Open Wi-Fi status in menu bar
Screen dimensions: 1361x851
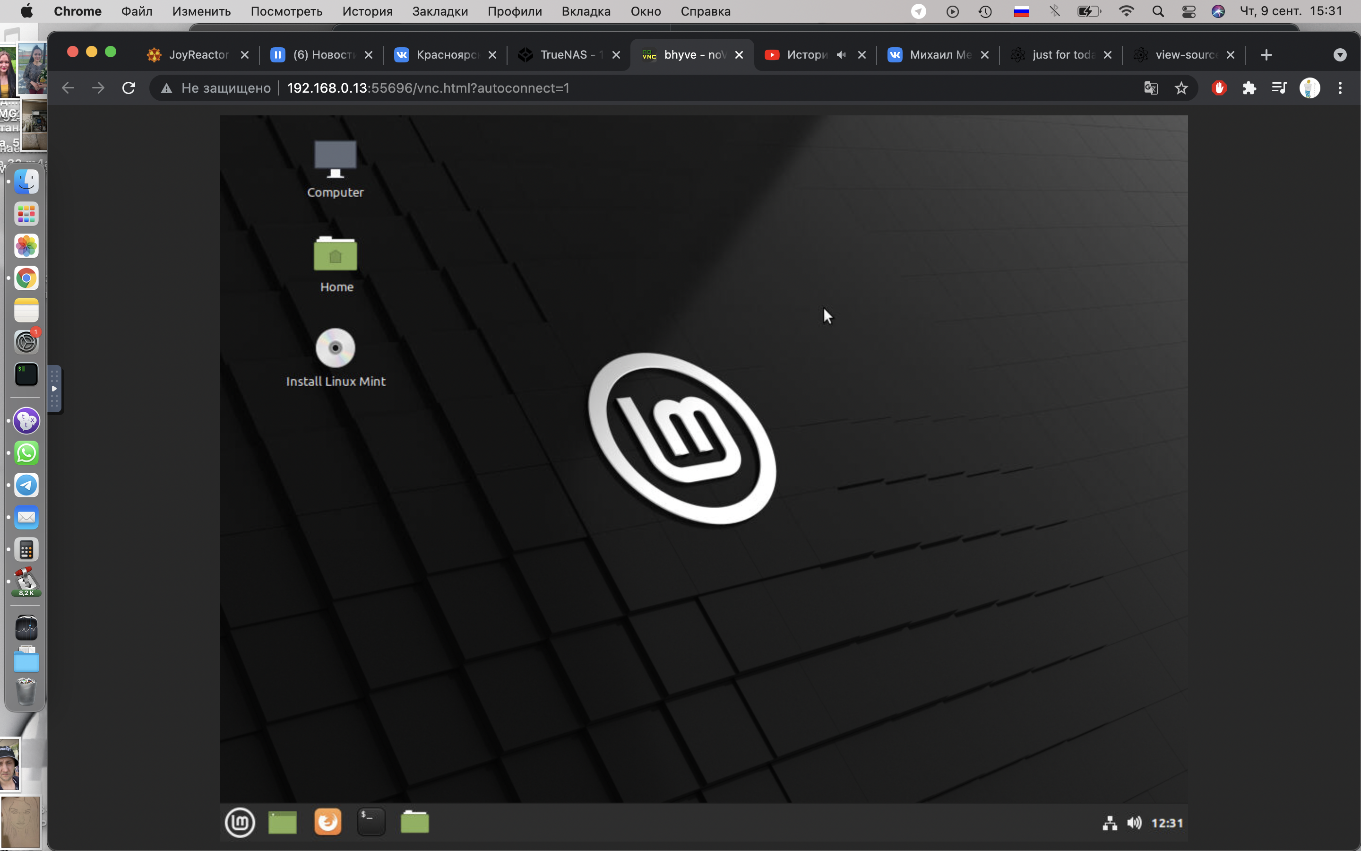pyautogui.click(x=1126, y=11)
